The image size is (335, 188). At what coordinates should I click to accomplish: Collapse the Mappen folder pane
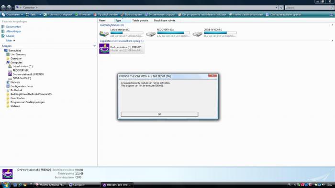(x=94, y=46)
